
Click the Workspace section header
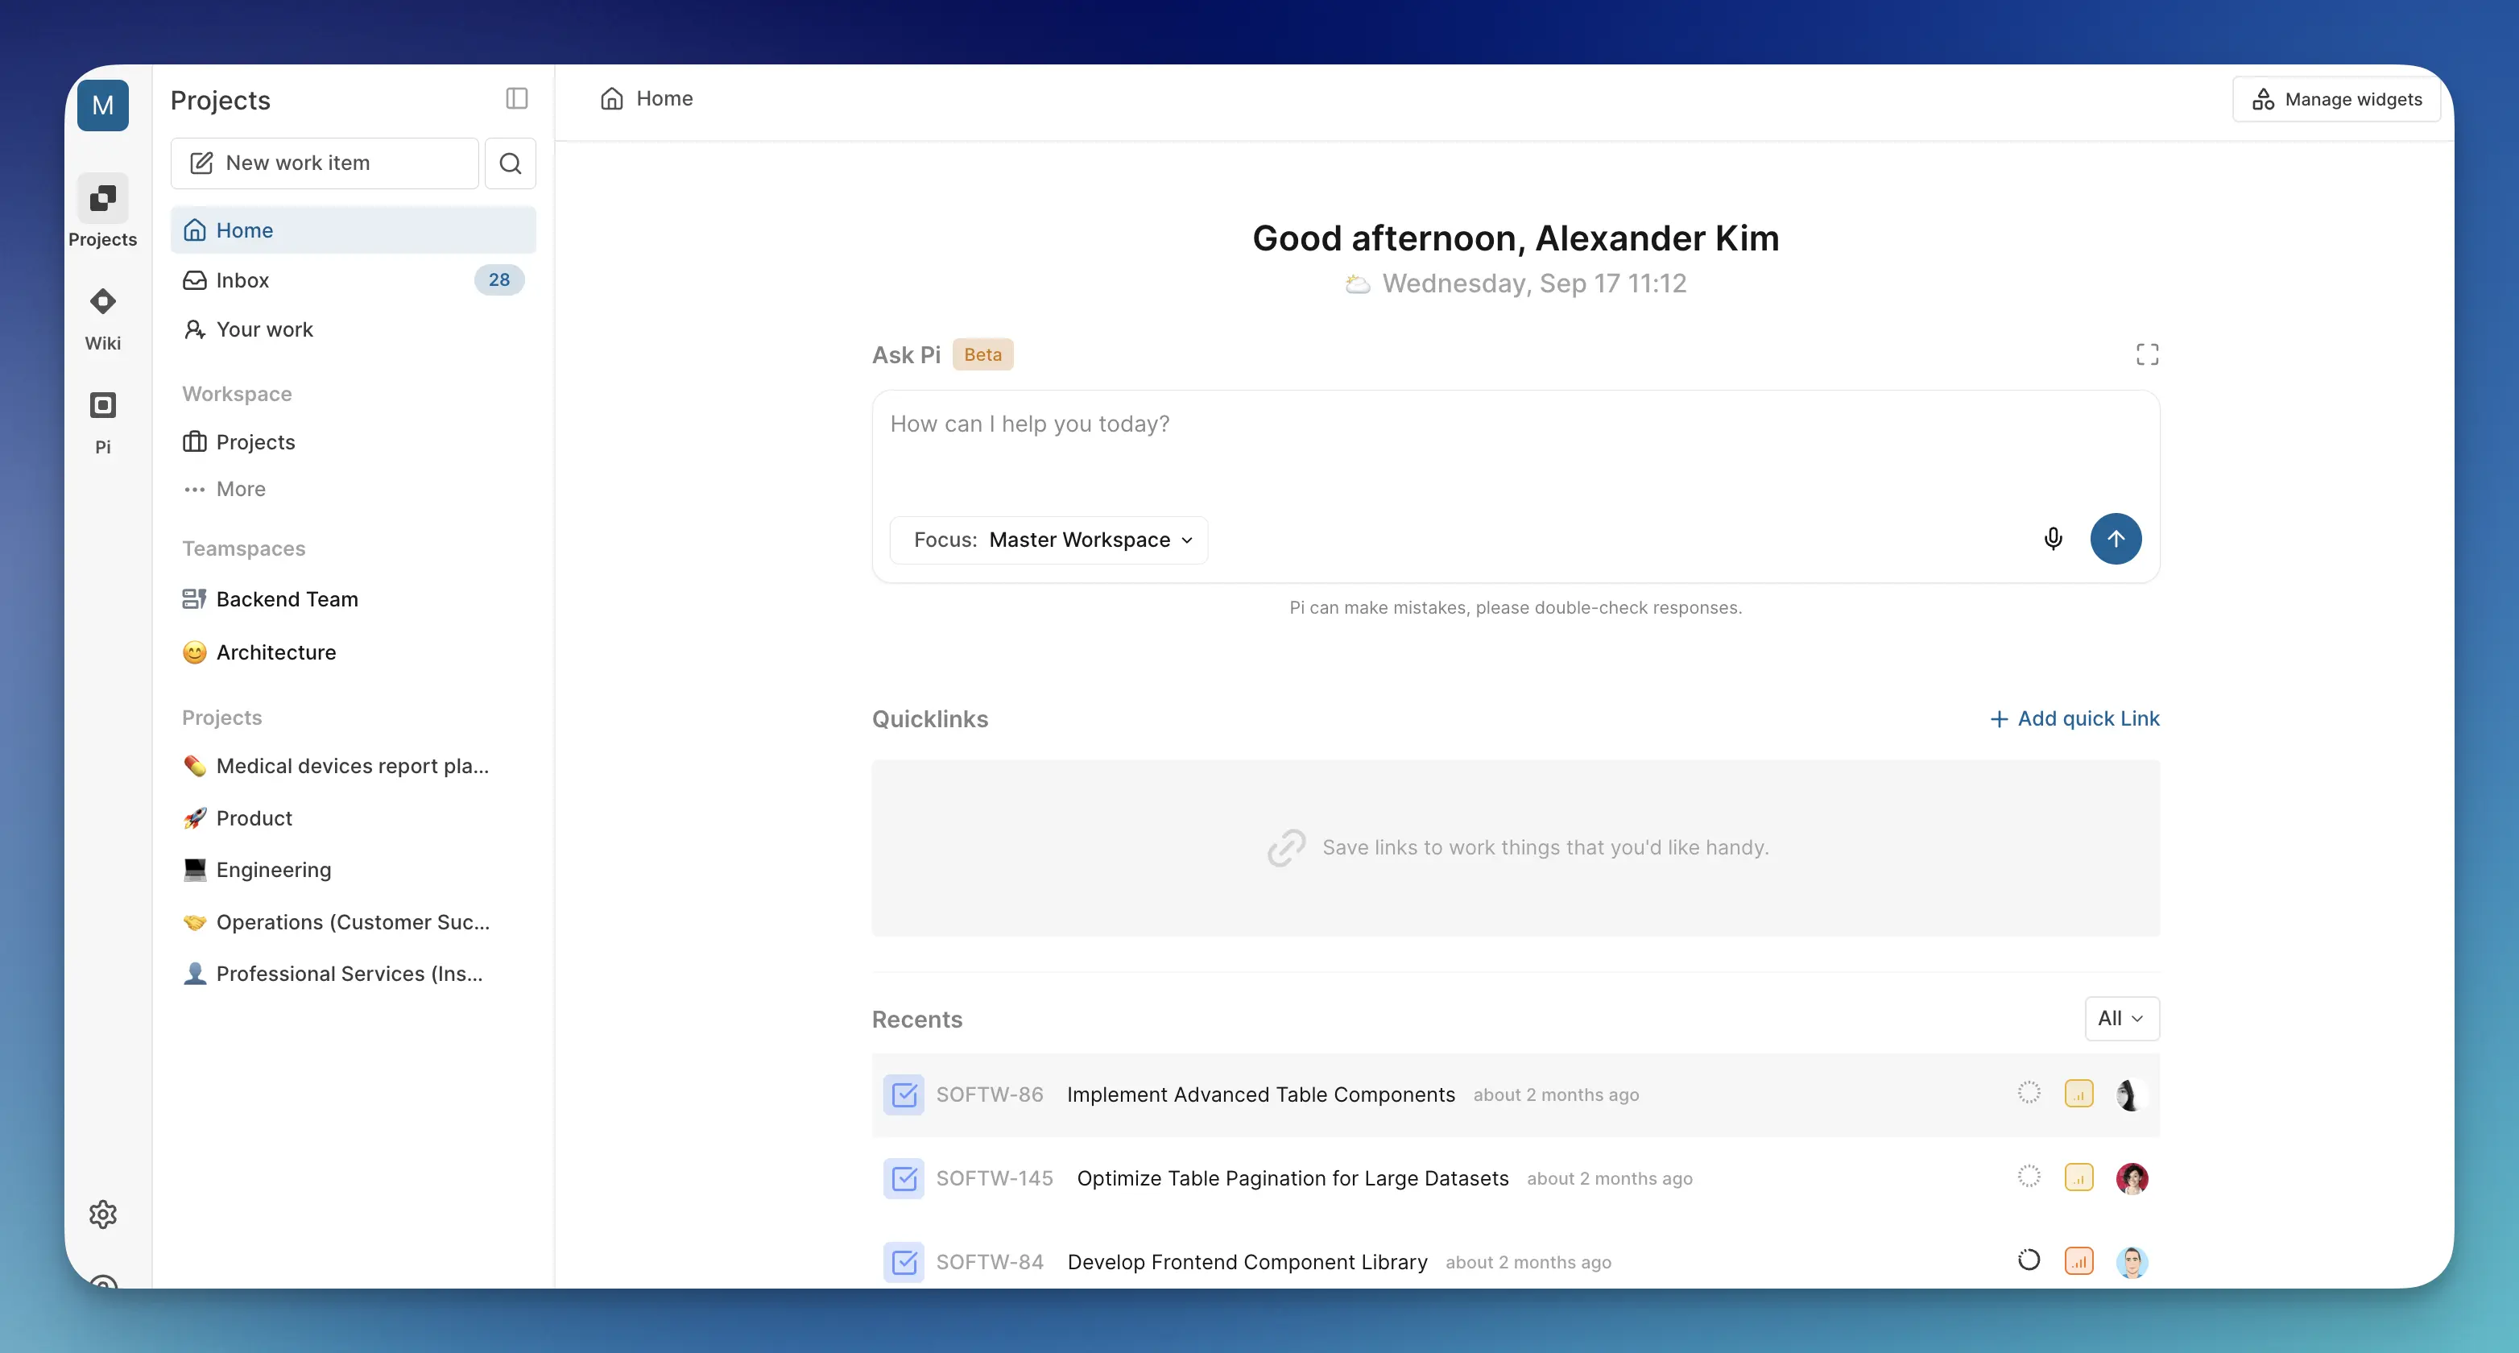point(237,394)
